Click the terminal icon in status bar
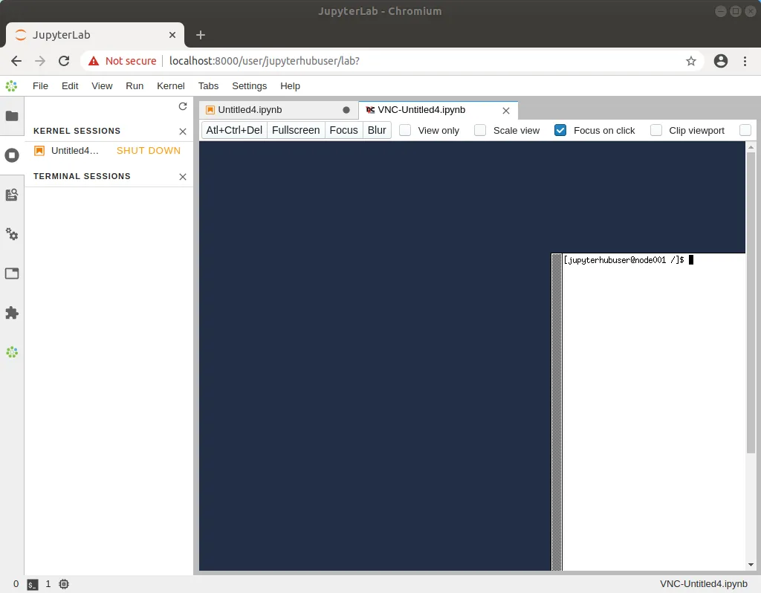Screen dimensions: 761x593 tap(33, 584)
